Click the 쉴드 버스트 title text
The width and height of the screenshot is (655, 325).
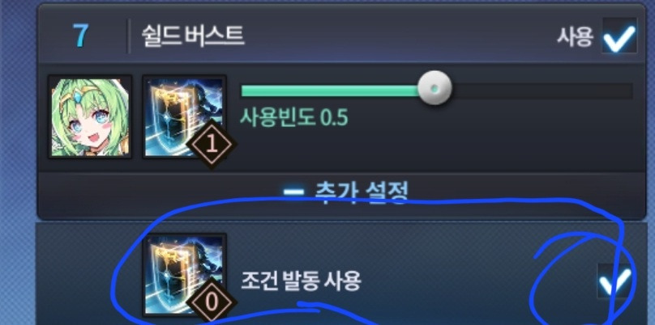[x=193, y=36]
